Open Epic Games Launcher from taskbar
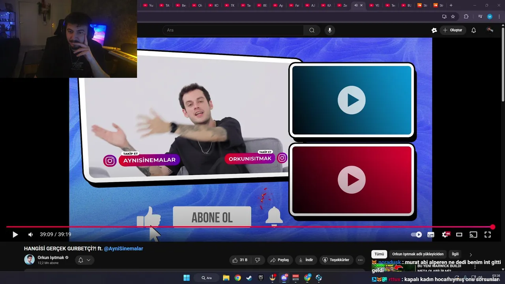The height and width of the screenshot is (284, 505). tap(261, 278)
